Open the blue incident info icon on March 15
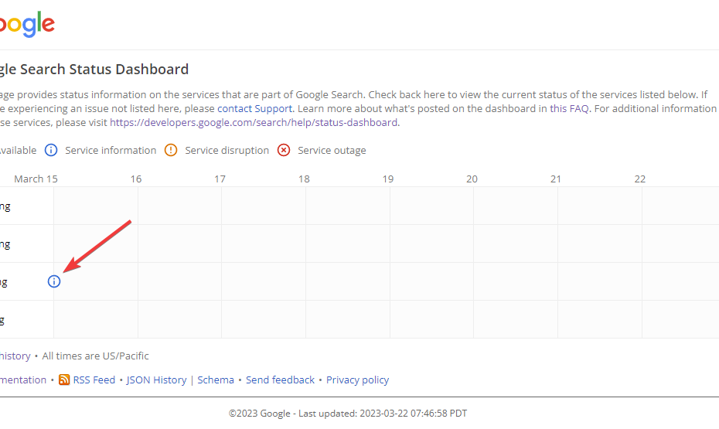This screenshot has width=719, height=429. [x=53, y=281]
